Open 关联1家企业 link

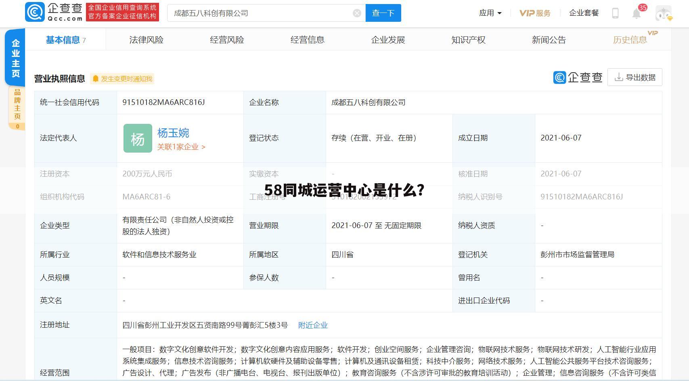tap(181, 147)
